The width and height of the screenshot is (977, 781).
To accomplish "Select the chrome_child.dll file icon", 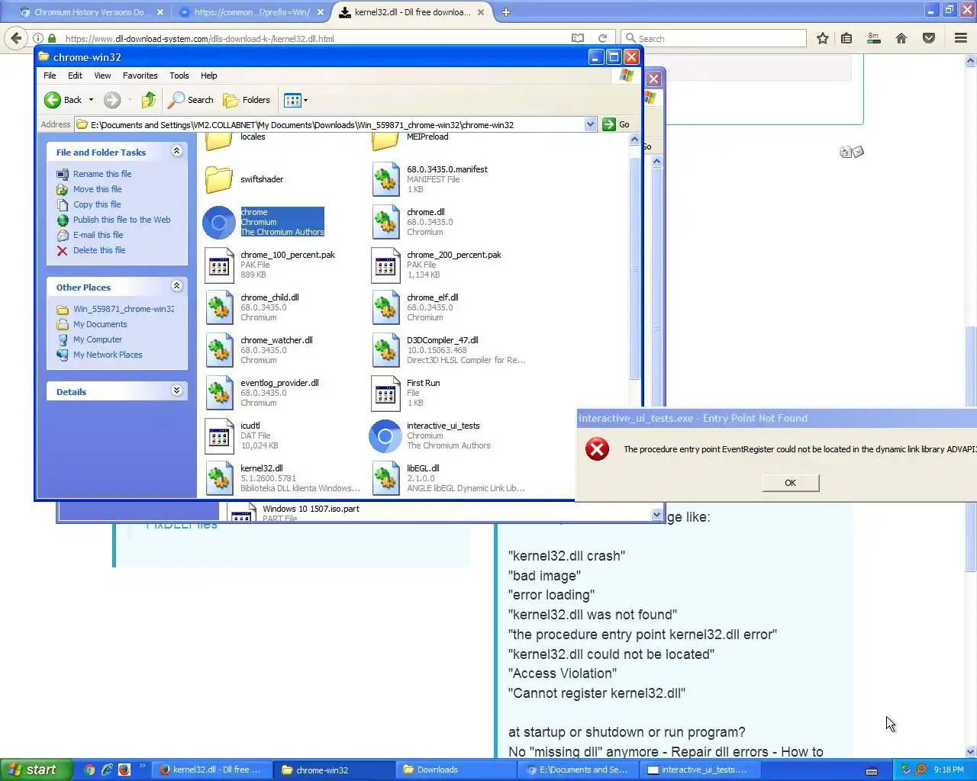I will (219, 308).
